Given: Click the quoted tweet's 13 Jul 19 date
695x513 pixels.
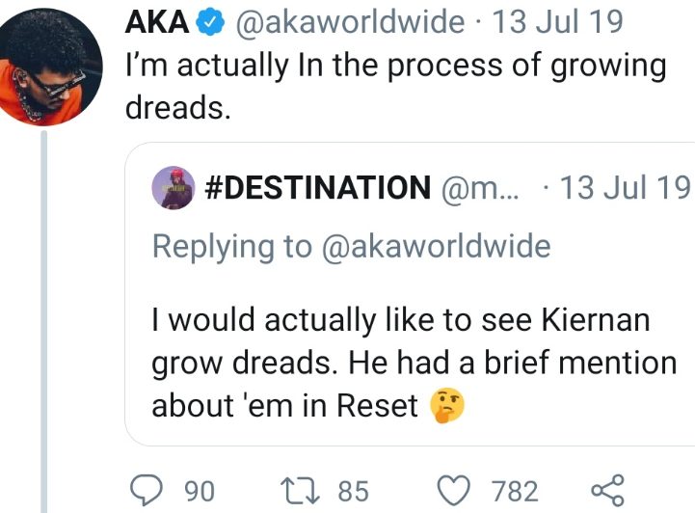Looking at the screenshot, I should coord(625,187).
